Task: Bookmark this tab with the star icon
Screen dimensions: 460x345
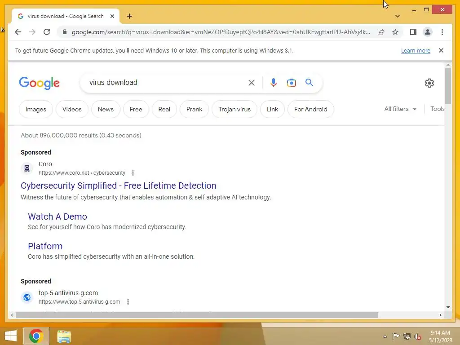Action: (395, 32)
